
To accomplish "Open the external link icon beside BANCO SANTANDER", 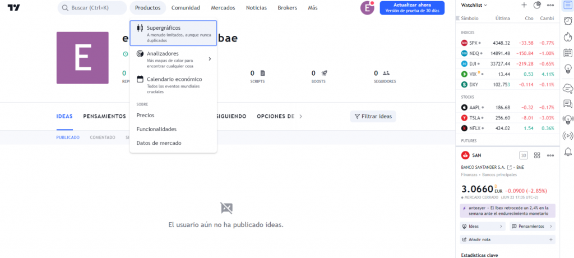I will click(x=509, y=167).
